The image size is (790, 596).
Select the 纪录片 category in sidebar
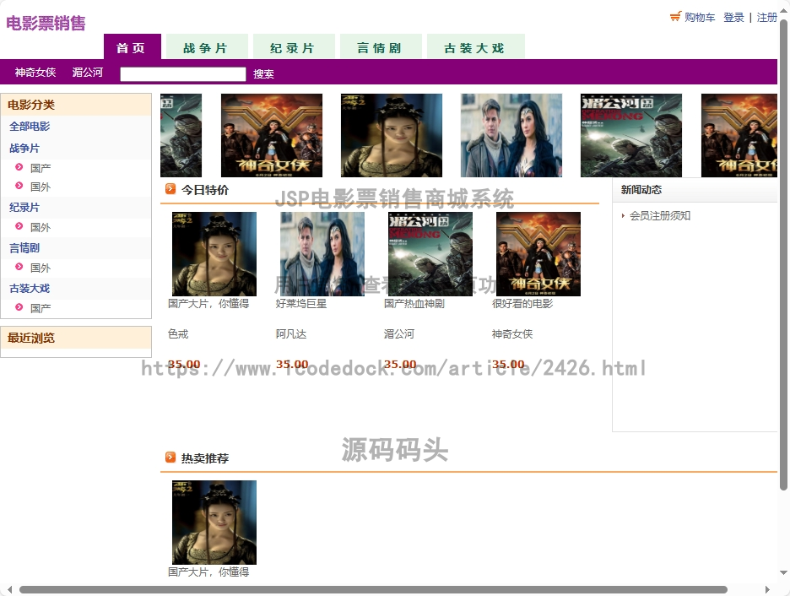point(24,207)
